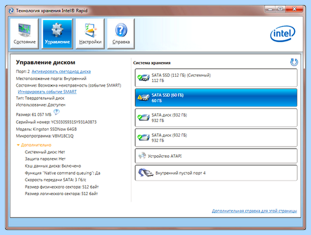
Task: Click Игнорировать событие SMART link
Action: click(47, 91)
